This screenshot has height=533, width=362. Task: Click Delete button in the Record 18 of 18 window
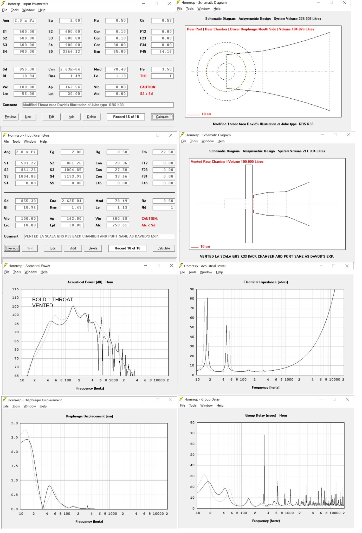[93, 248]
